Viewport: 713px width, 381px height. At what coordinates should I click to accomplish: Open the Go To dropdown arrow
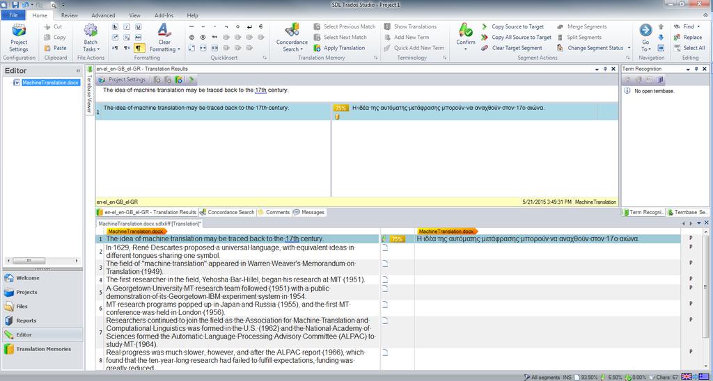[x=650, y=49]
